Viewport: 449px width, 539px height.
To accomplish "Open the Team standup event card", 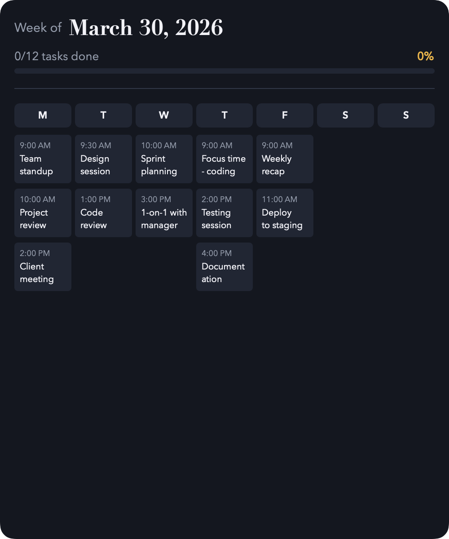I will pos(43,159).
